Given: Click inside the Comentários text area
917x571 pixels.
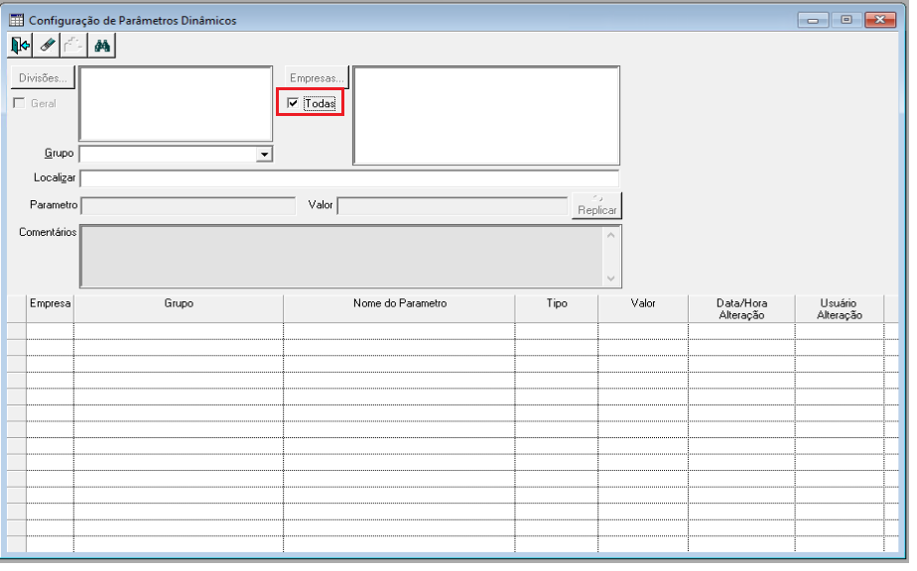Looking at the screenshot, I should click(342, 257).
